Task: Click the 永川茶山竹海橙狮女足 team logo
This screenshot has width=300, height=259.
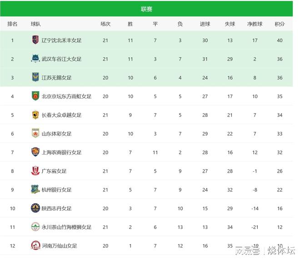Action: 35,227
